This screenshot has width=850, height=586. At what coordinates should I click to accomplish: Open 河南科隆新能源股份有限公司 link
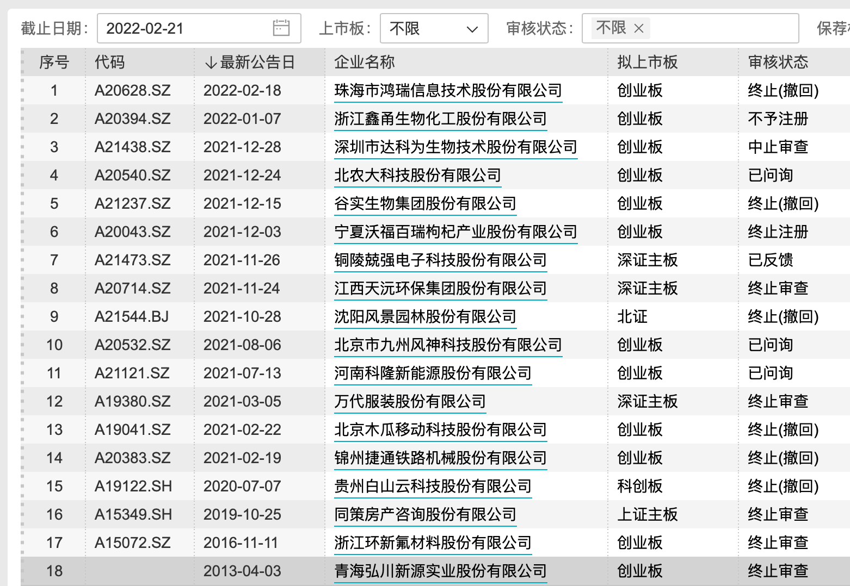pos(433,373)
